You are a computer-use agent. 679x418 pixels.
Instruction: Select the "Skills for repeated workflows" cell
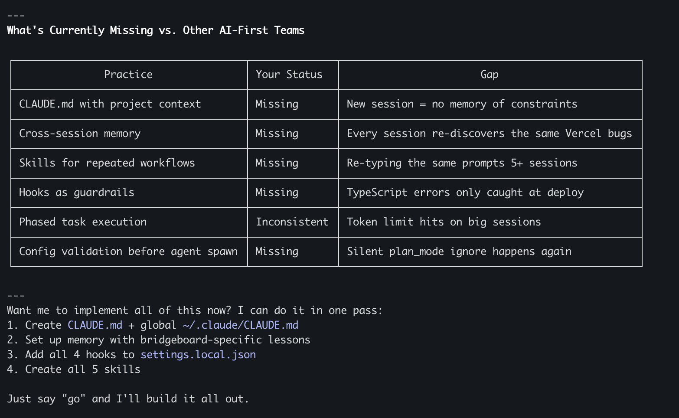[x=107, y=163]
